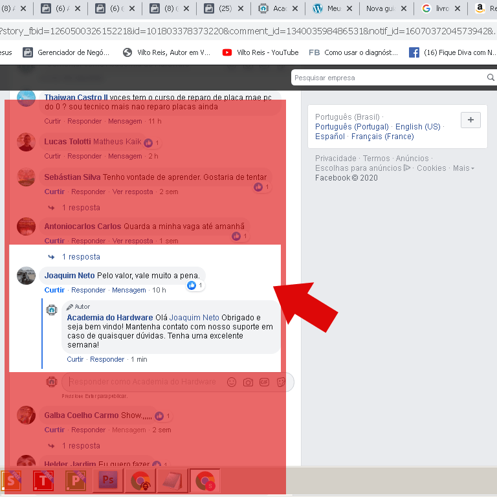Image resolution: width=497 pixels, height=497 pixels.
Task: Open Joaquim Neto's profile picture
Action: (26, 276)
